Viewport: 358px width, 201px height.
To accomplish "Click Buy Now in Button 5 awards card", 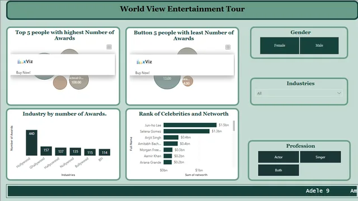I will tap(143, 73).
